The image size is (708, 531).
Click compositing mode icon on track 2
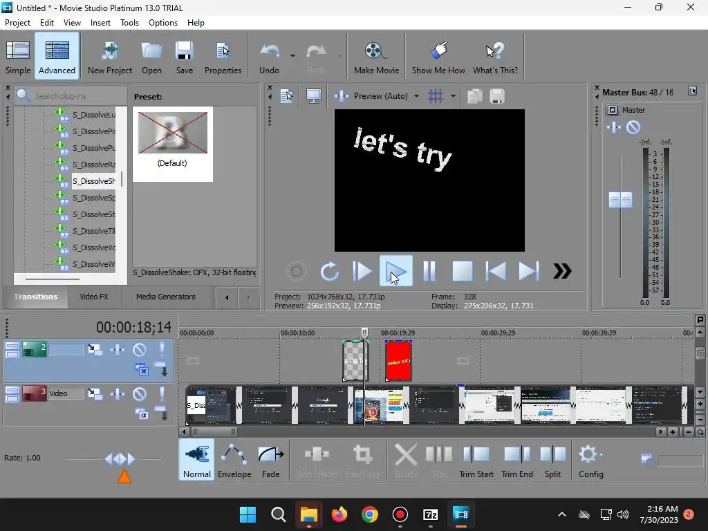142,369
